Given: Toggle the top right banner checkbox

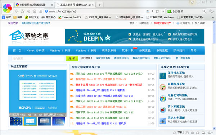Looking at the screenshot, I should tap(170, 34).
